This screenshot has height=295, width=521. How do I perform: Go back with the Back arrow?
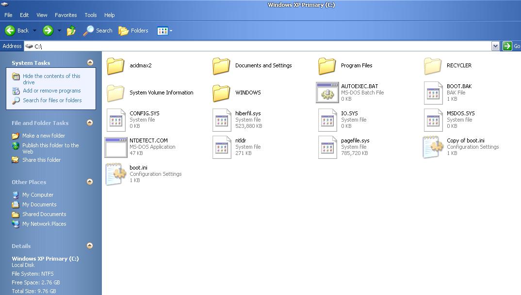[16, 31]
